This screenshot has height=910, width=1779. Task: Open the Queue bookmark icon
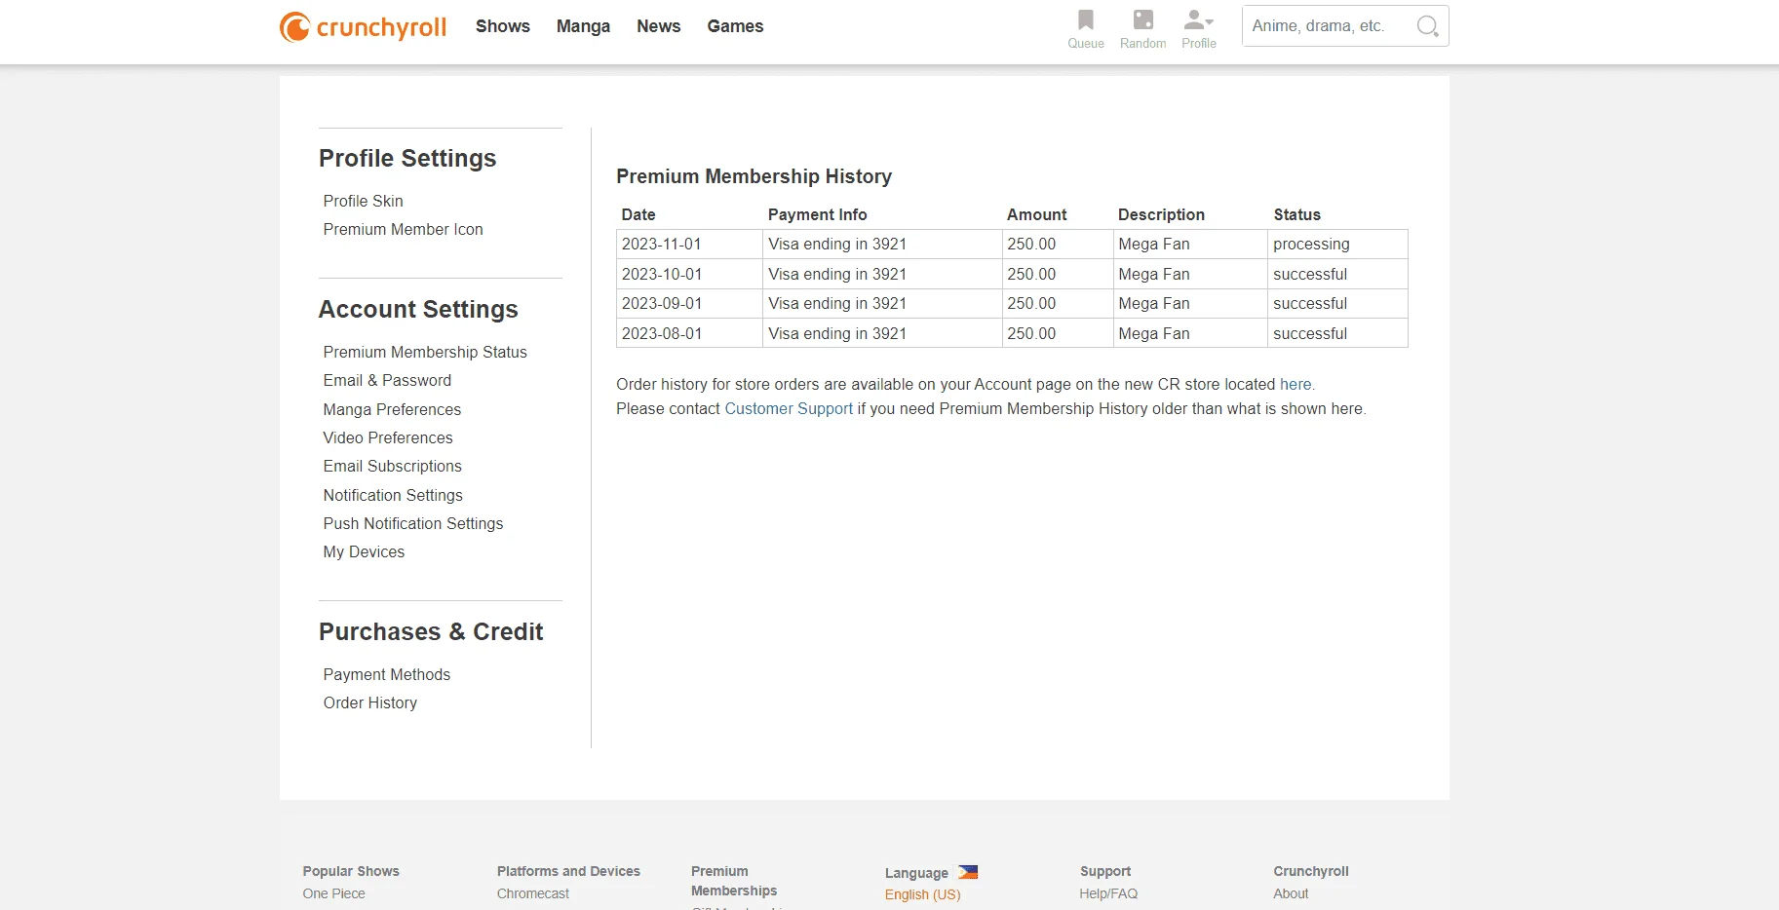coord(1085,20)
